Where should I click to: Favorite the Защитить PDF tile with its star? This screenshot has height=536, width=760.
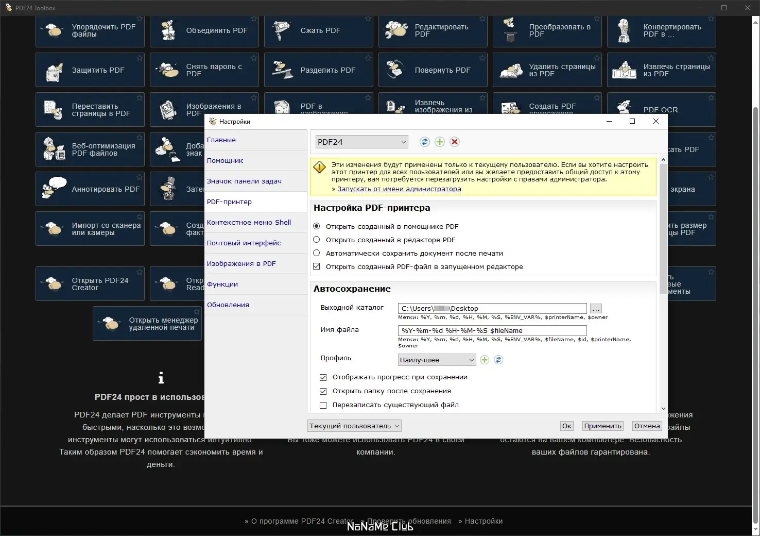(x=140, y=58)
